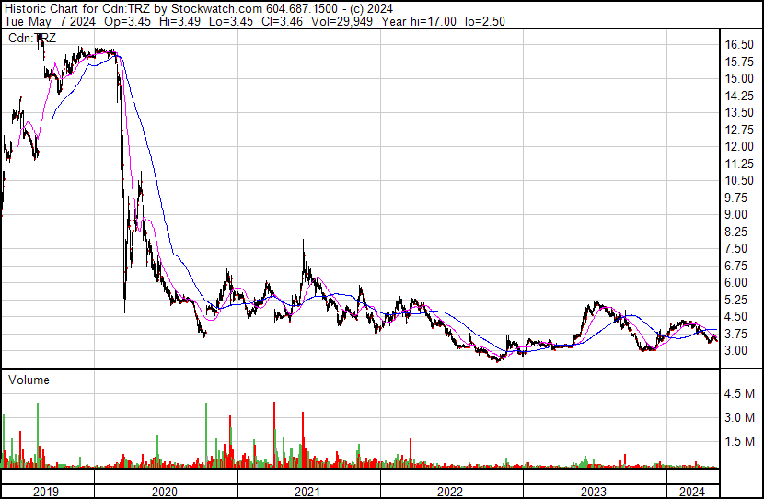Screen dimensions: 764x499
Task: Click the 4.5 M volume axis label
Action: coord(739,393)
